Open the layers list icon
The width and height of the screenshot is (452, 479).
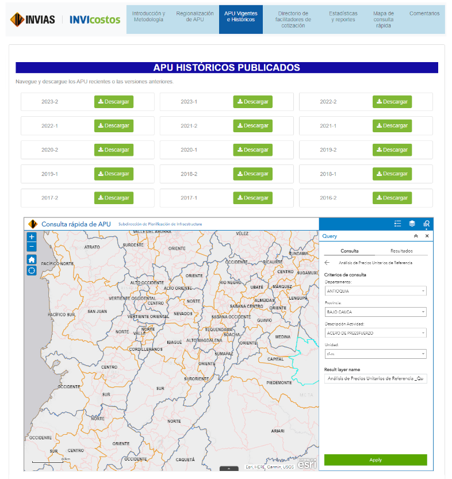coord(412,224)
